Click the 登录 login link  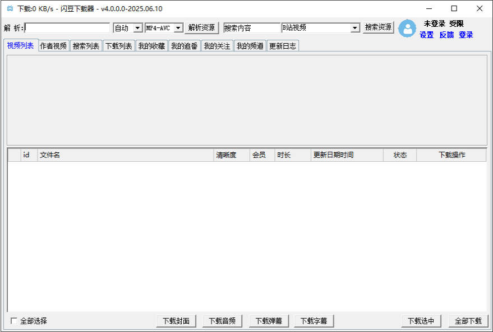(x=466, y=35)
